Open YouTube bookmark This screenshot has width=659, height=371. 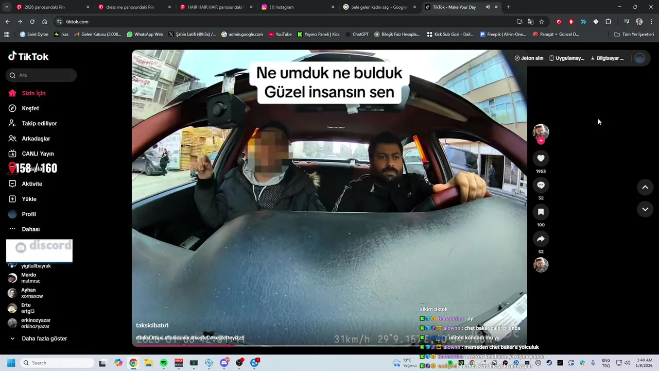pyautogui.click(x=280, y=35)
